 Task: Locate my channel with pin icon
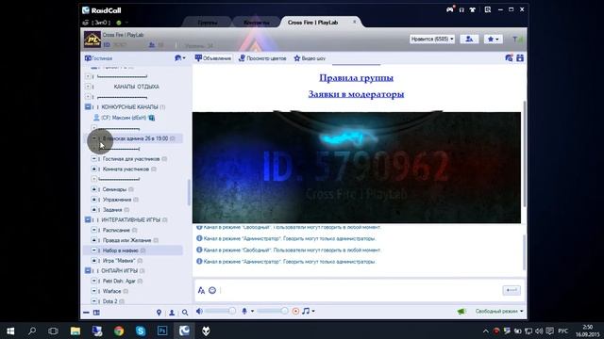pyautogui.click(x=159, y=313)
